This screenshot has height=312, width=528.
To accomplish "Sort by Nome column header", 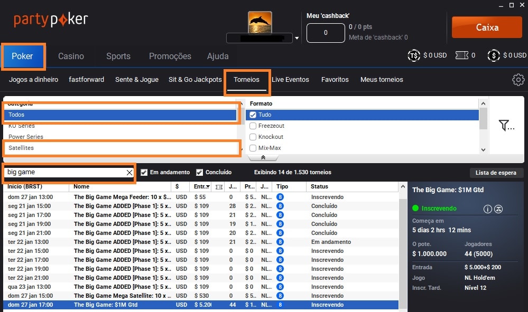I will (x=120, y=187).
